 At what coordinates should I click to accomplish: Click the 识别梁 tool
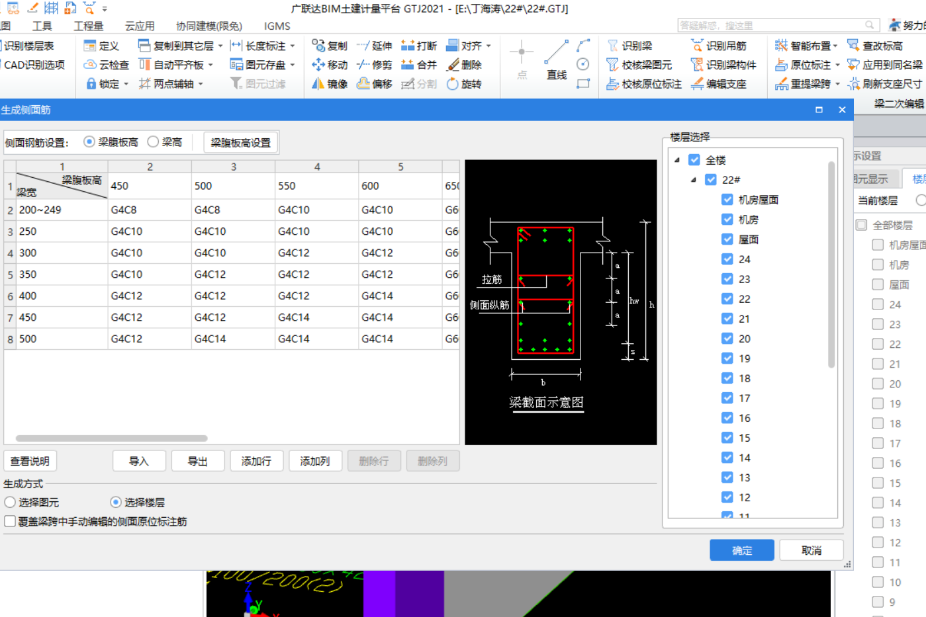coord(630,46)
